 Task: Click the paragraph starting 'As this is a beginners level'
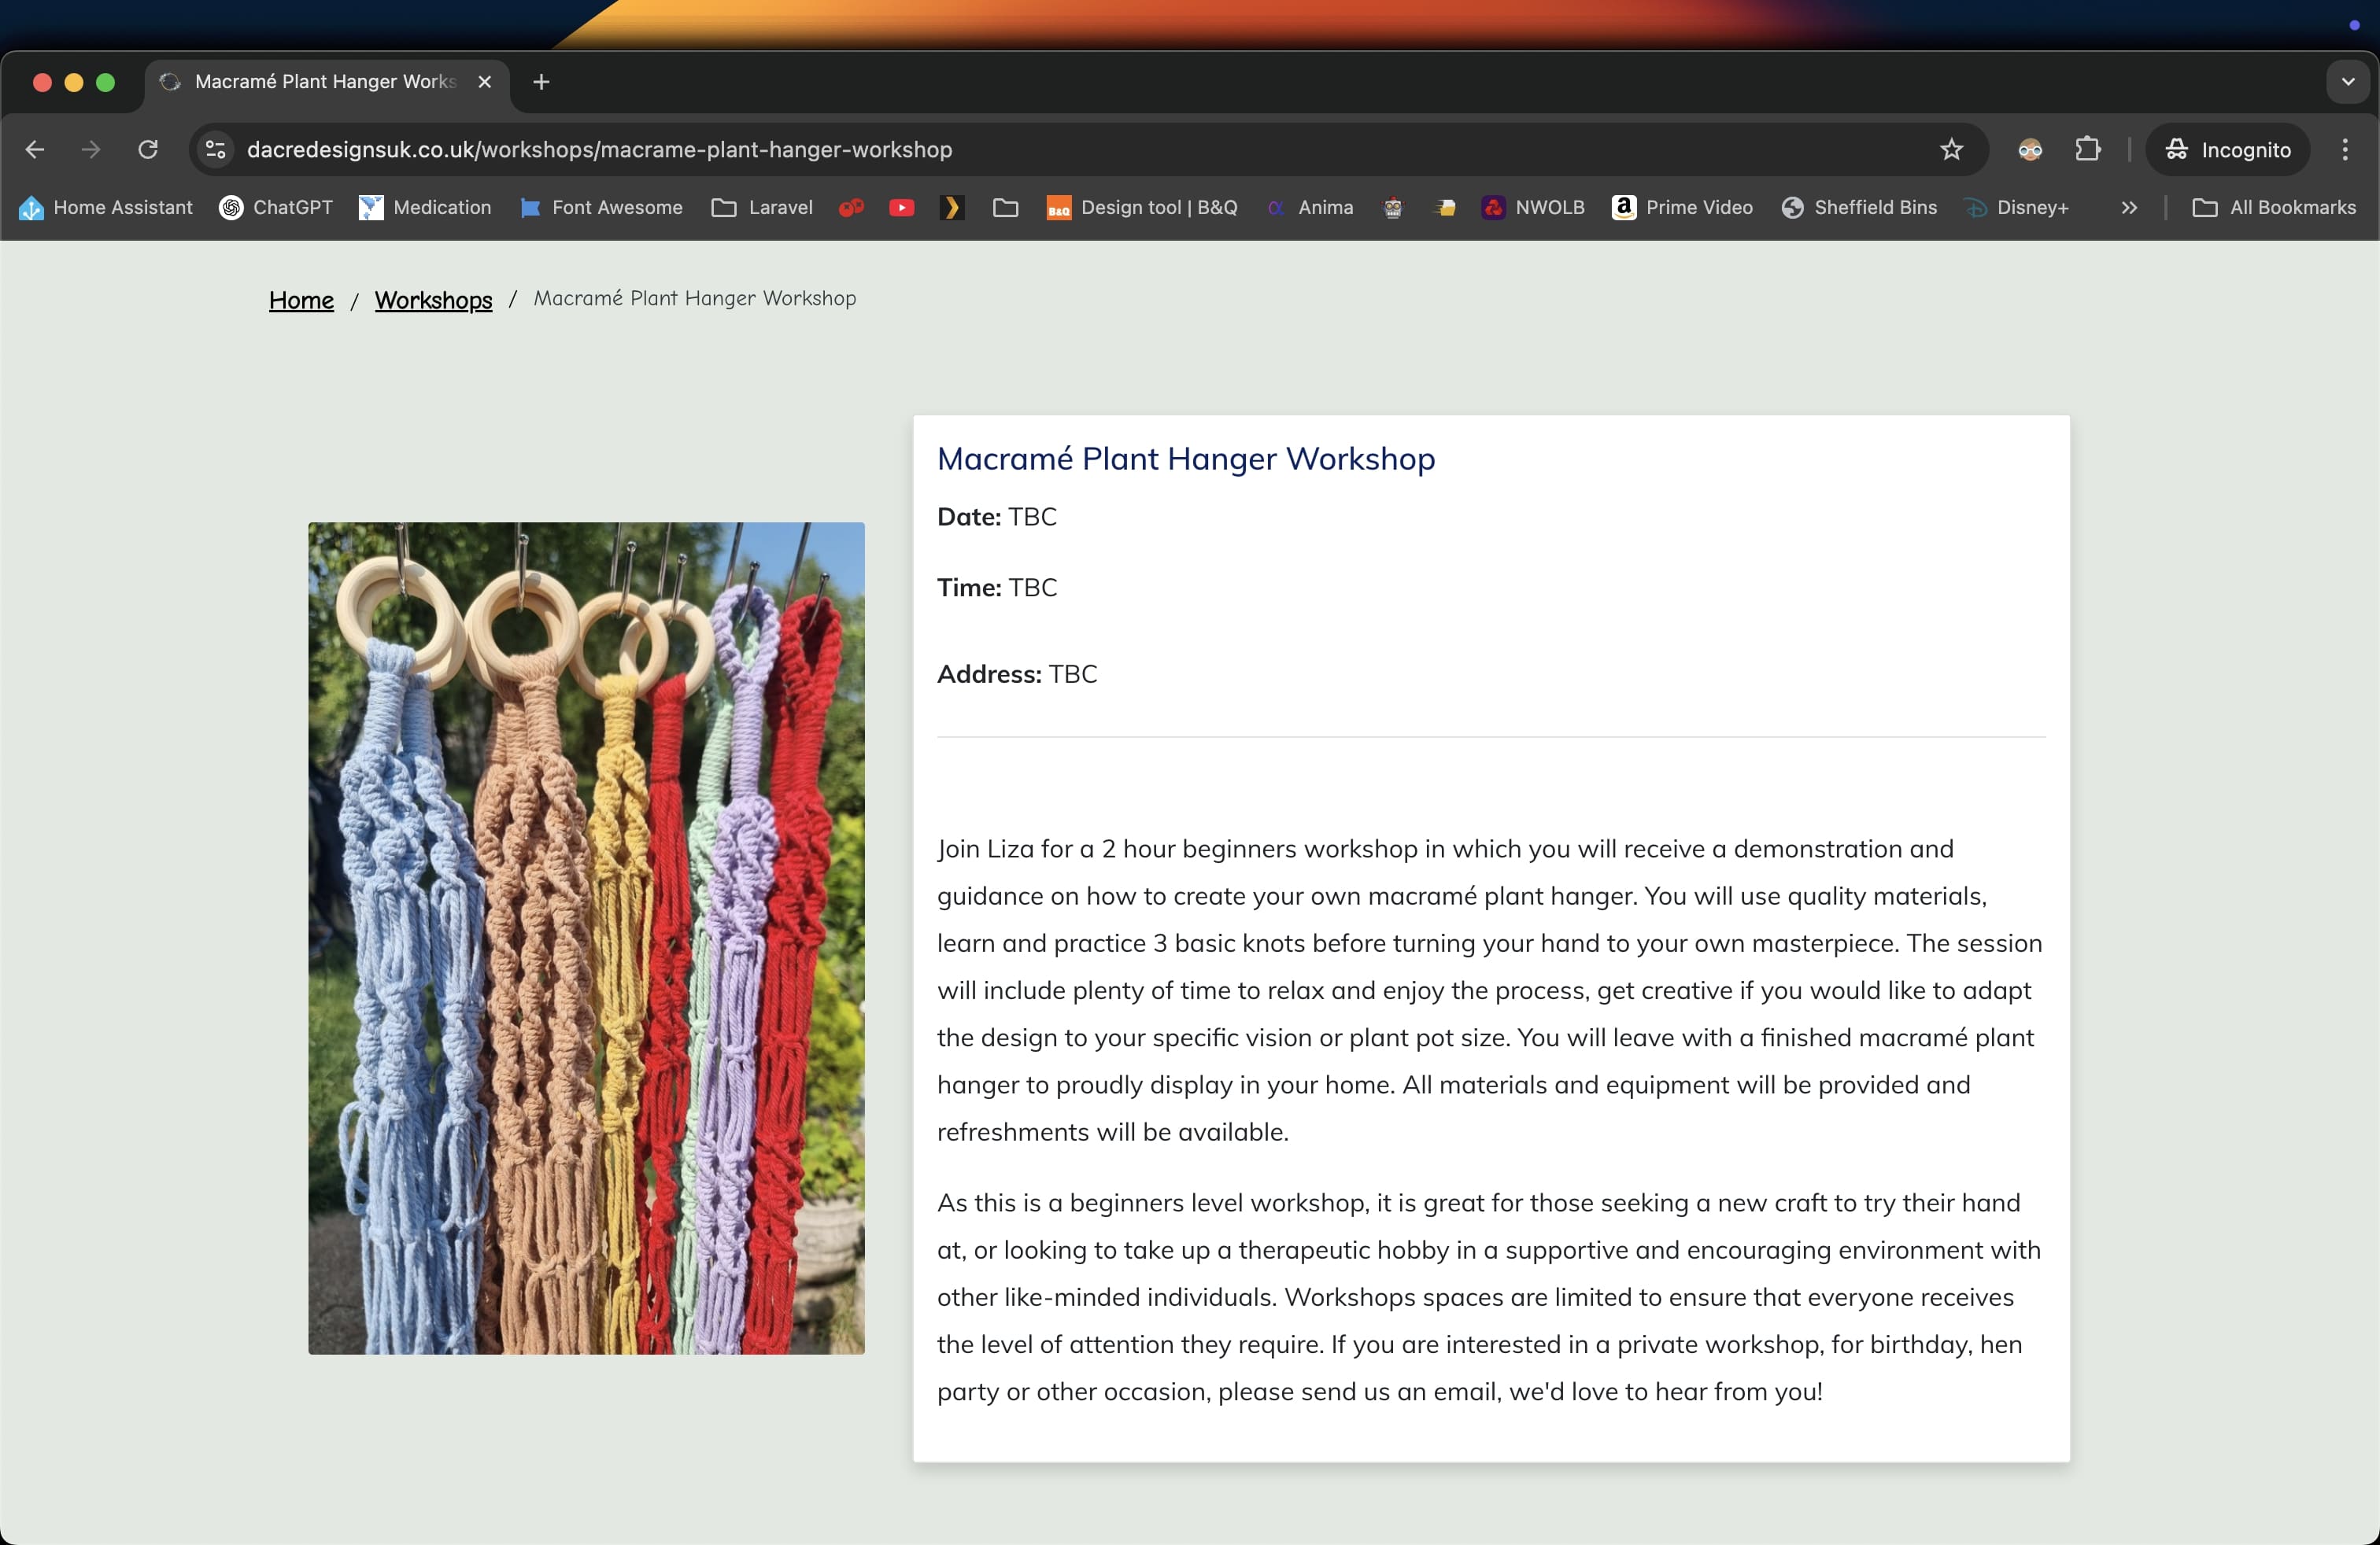pos(1490,1297)
